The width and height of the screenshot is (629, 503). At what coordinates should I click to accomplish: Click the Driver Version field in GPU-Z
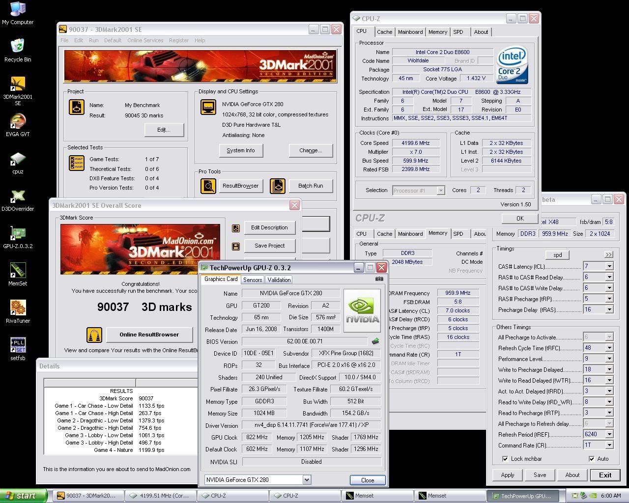[x=312, y=425]
